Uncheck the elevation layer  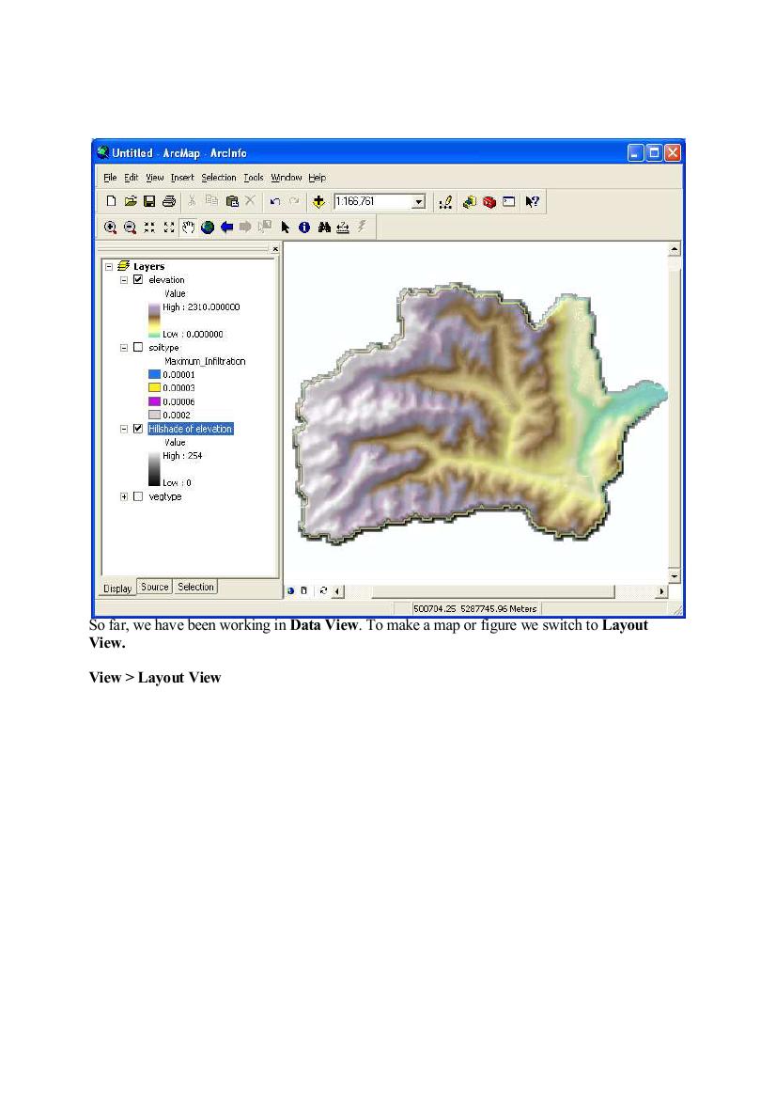(x=138, y=279)
